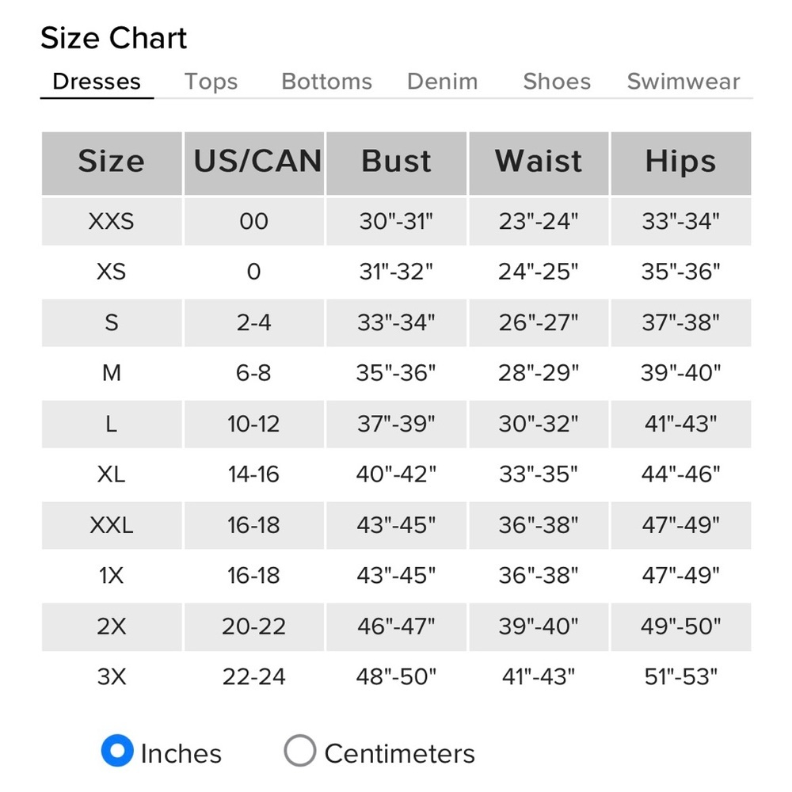This screenshot has height=792, width=792.
Task: Select the Dresses tab
Action: (x=97, y=82)
